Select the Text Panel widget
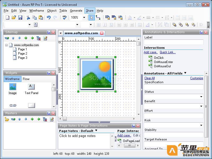The image size is (212, 159). click(32, 89)
